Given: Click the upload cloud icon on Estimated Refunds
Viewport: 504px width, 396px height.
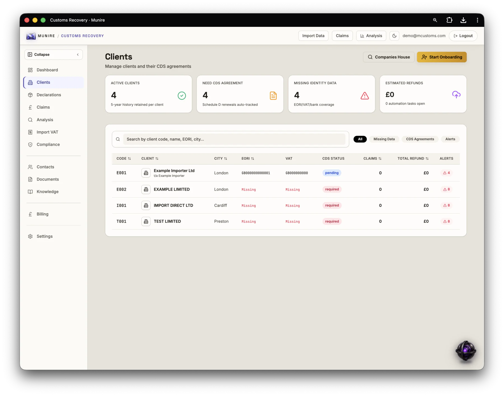Looking at the screenshot, I should click(456, 95).
